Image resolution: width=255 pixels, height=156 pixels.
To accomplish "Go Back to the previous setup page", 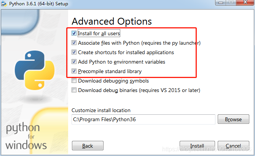I will click(88, 146).
